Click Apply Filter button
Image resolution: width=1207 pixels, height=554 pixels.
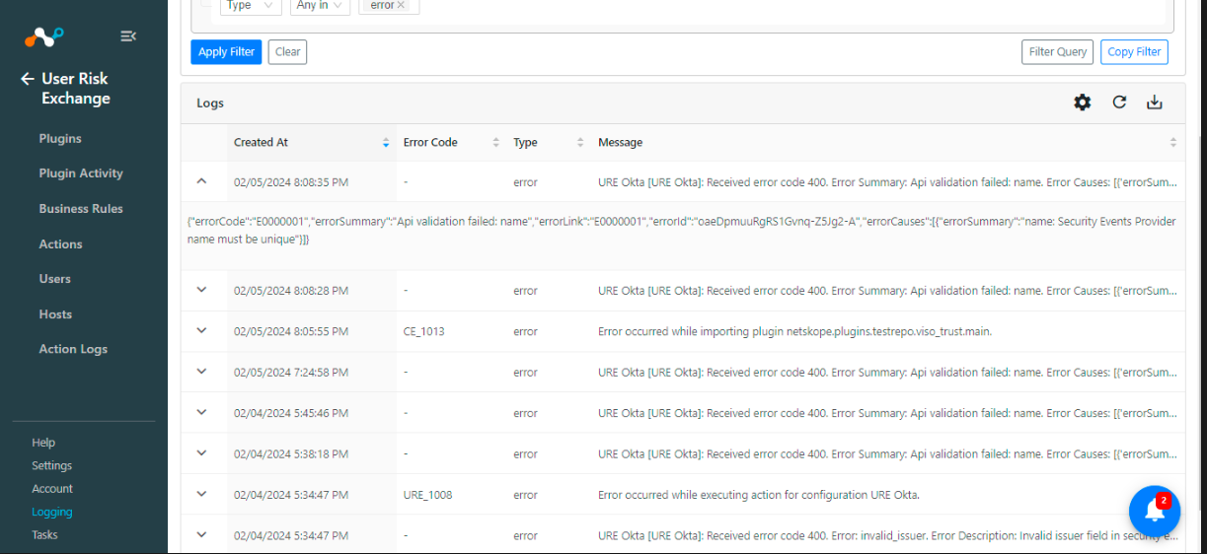point(226,52)
